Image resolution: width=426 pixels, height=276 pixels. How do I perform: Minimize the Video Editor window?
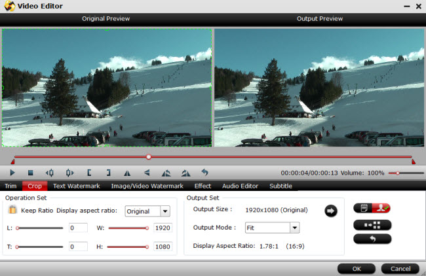[407, 7]
